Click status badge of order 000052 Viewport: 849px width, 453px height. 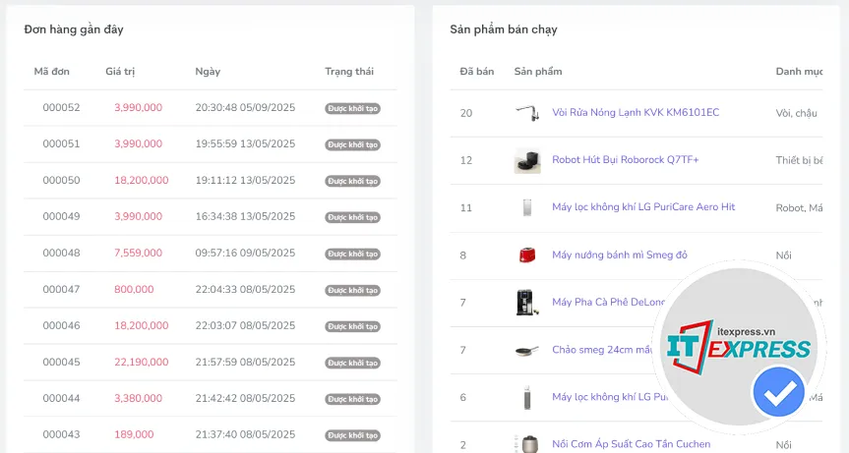352,109
